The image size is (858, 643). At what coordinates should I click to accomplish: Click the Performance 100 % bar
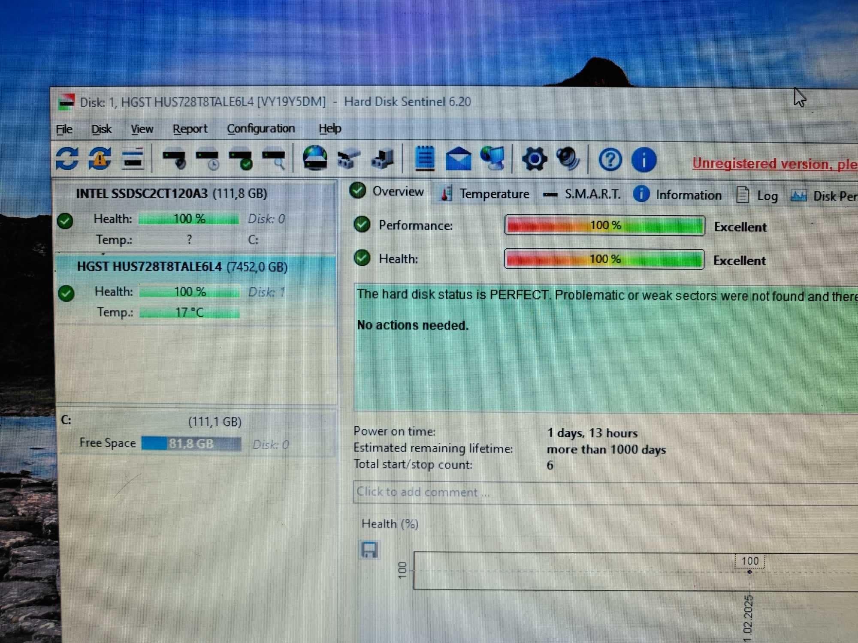(x=605, y=225)
